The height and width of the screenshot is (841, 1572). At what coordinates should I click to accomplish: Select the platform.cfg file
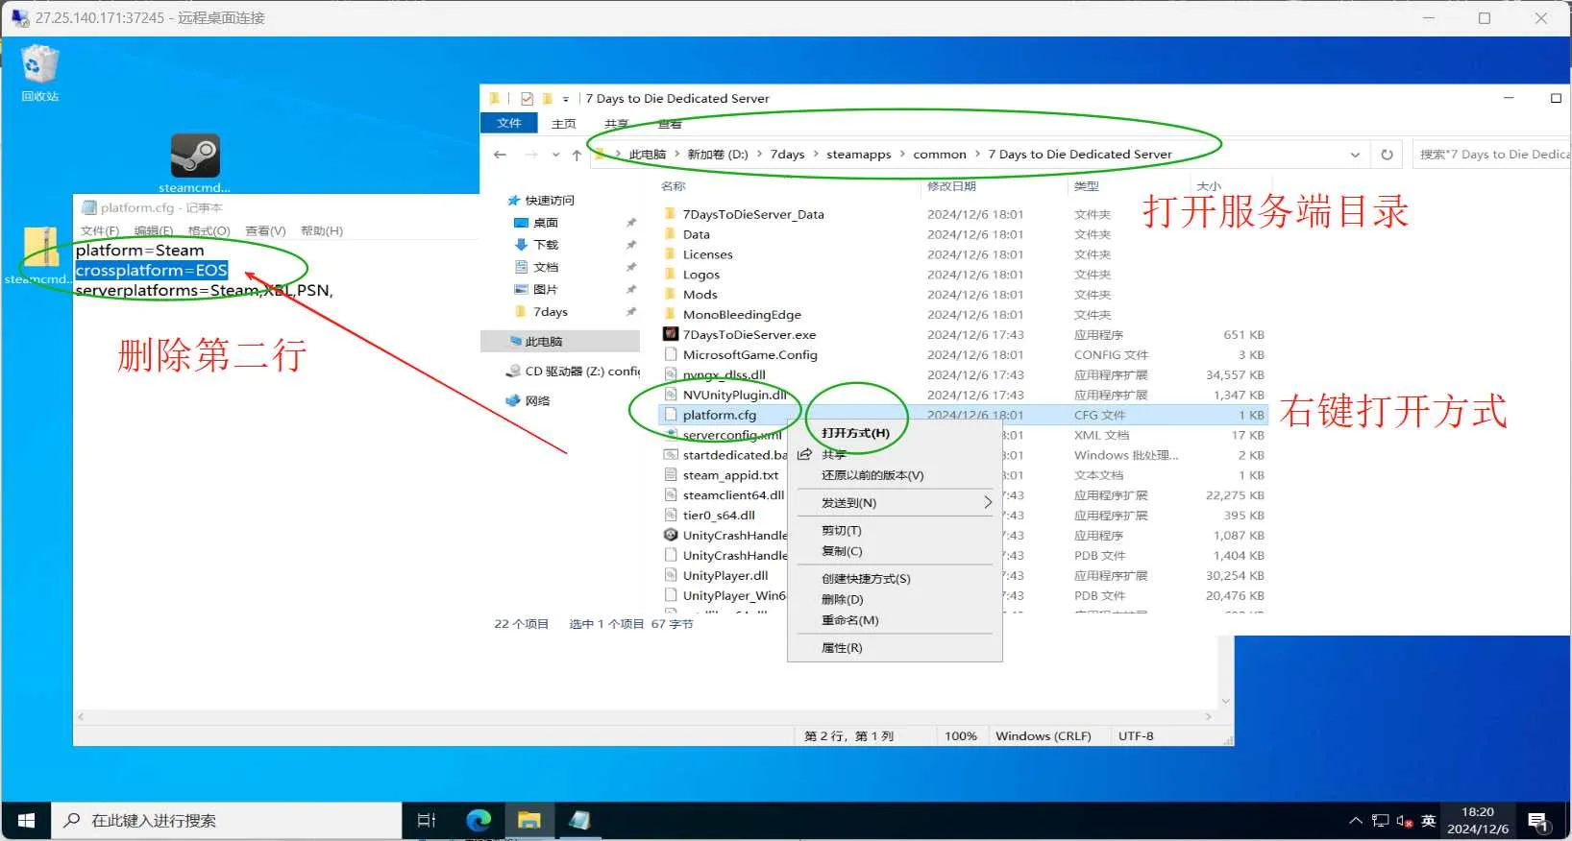coord(720,416)
